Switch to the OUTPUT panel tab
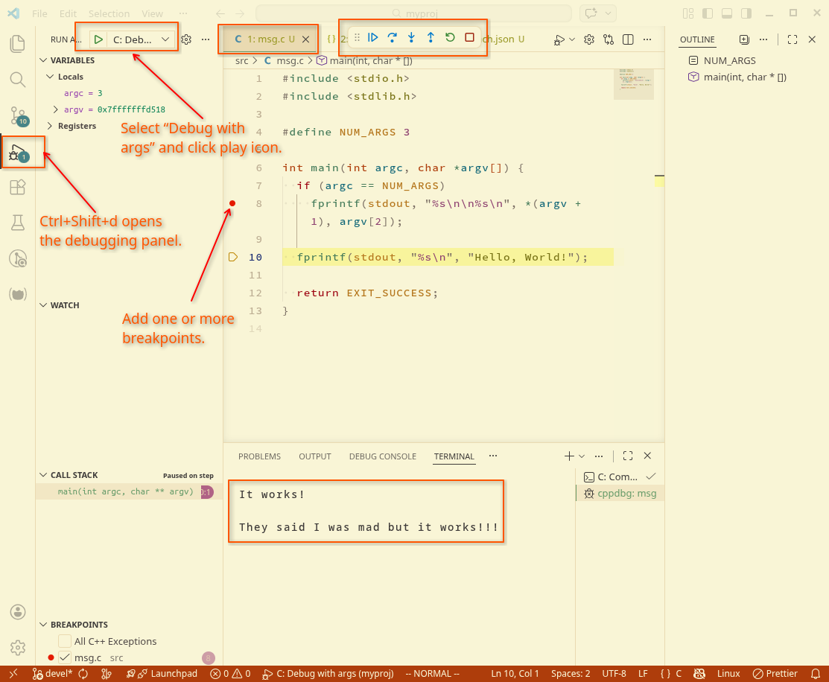The image size is (829, 682). 315,456
